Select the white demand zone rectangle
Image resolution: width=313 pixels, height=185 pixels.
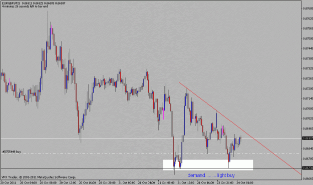[208, 165]
